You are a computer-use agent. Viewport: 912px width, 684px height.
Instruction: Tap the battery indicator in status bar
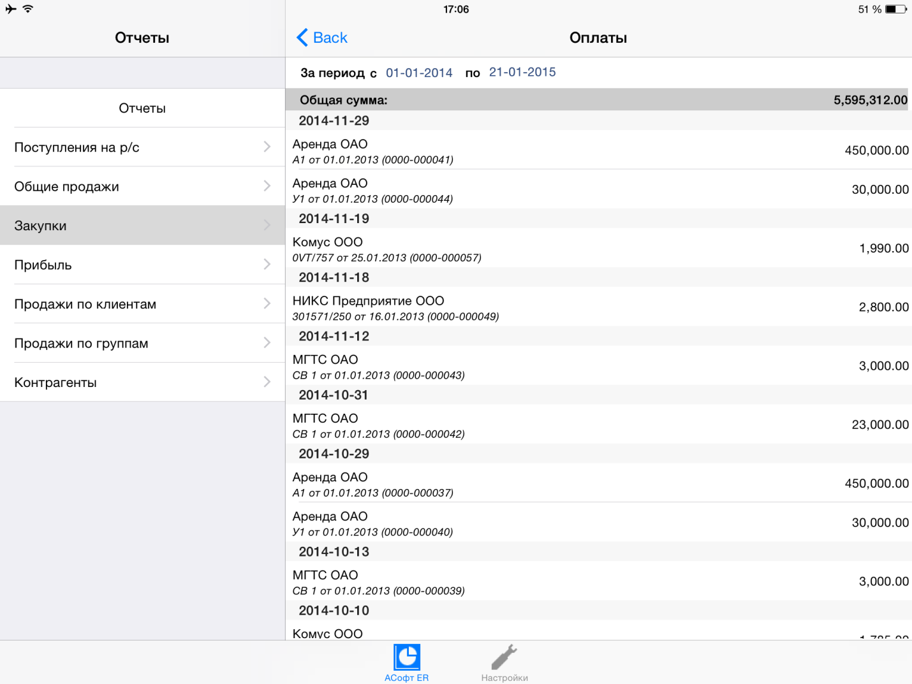pos(896,9)
